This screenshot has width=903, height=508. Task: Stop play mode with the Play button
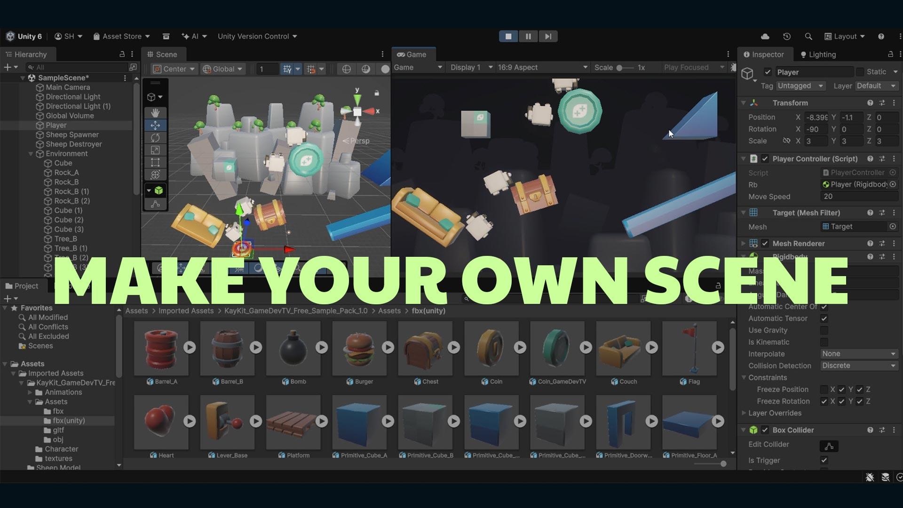[508, 36]
